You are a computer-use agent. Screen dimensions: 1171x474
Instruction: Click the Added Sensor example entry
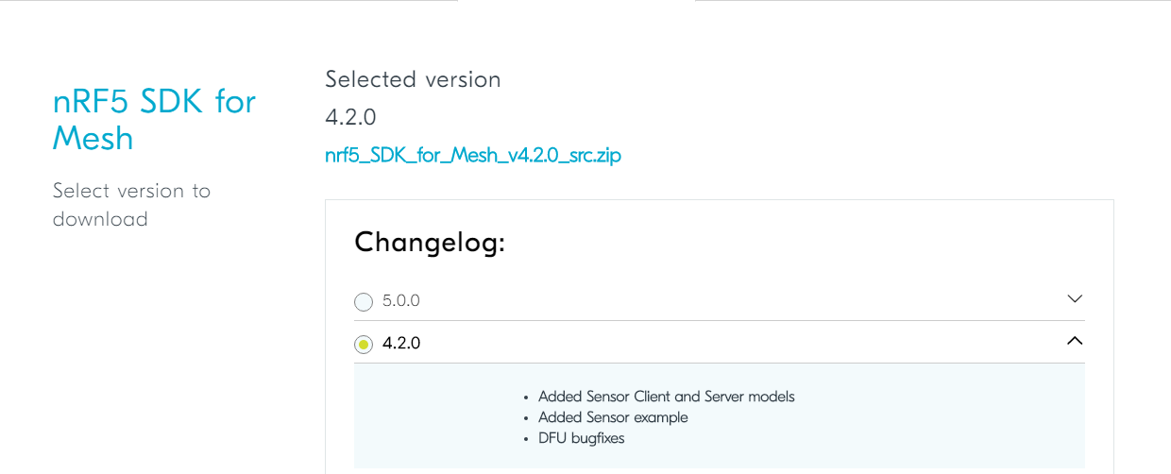coord(613,417)
